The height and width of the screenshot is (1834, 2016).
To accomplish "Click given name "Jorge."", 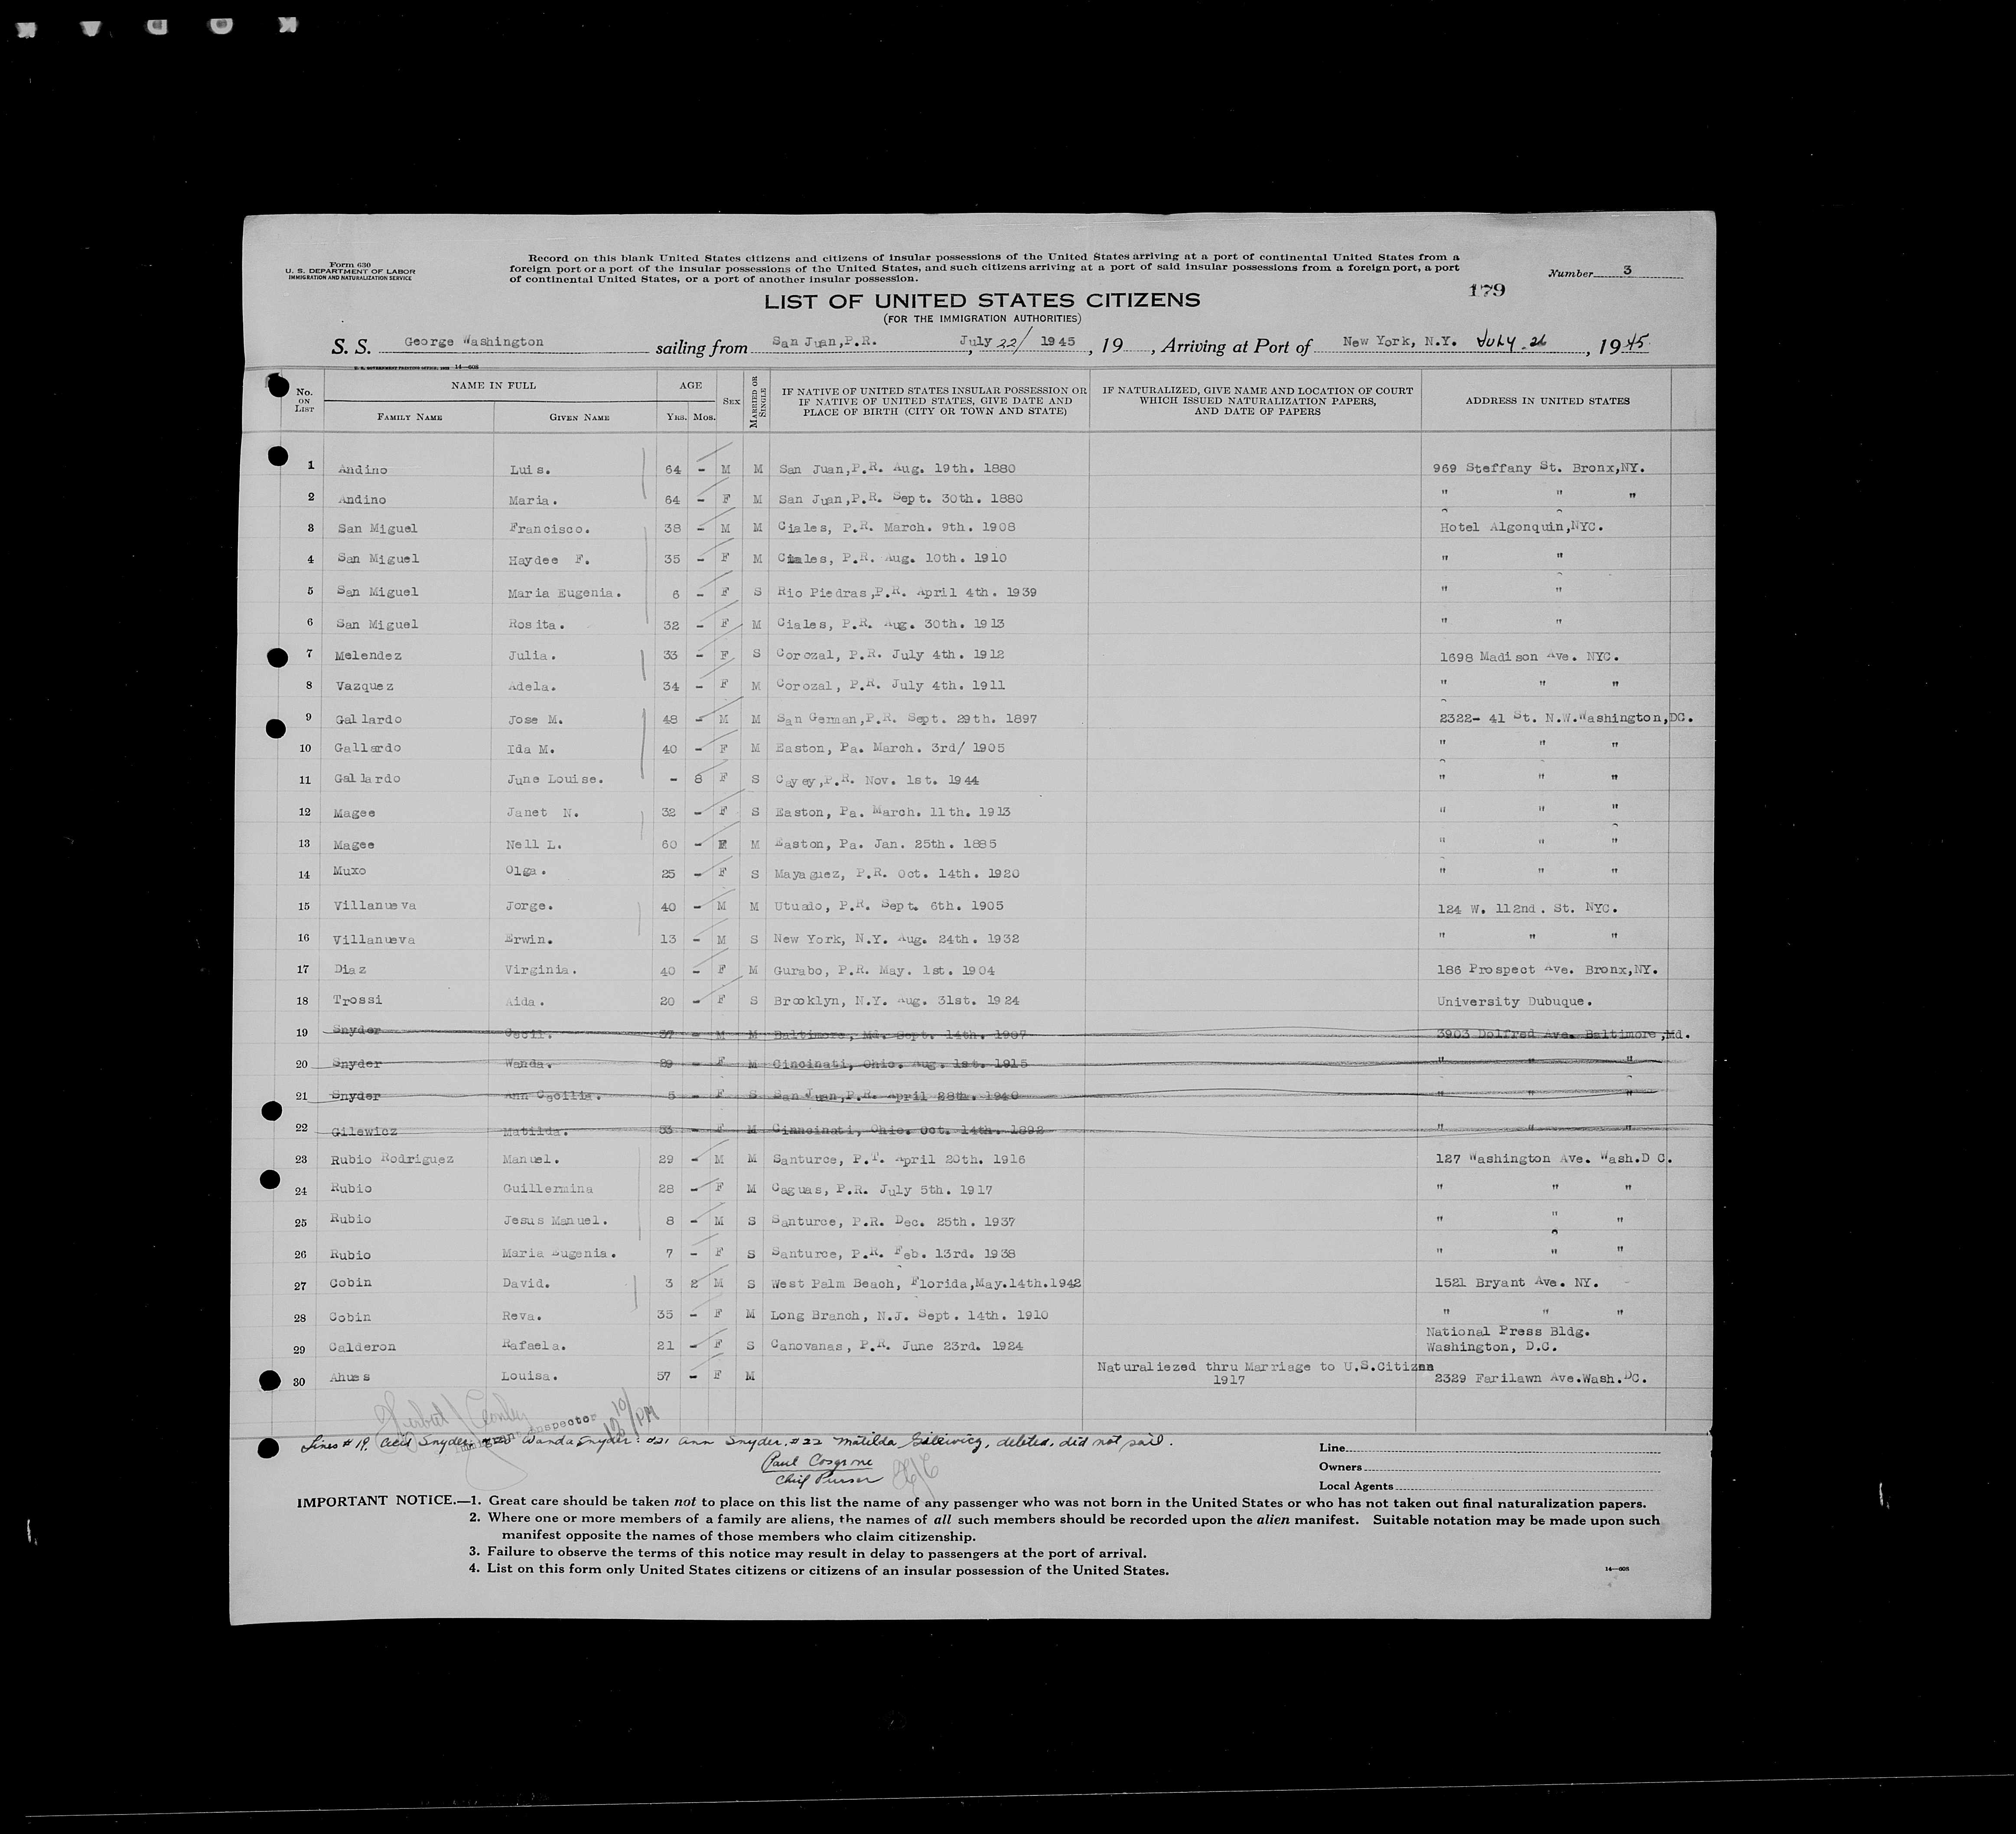I will click(x=530, y=906).
